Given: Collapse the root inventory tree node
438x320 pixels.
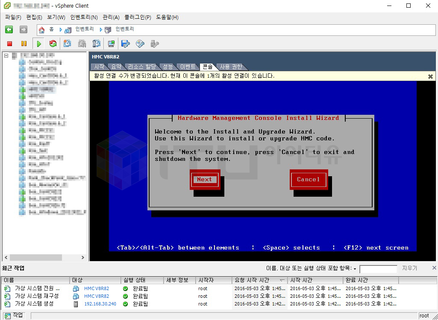Looking at the screenshot, I should (6, 55).
